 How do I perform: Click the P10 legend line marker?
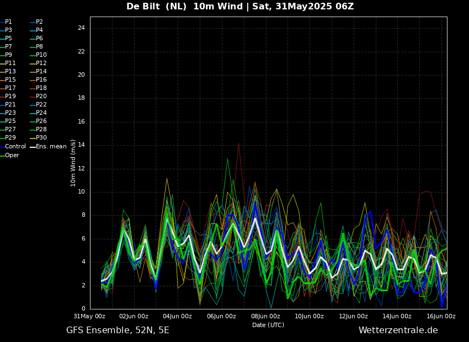33,55
